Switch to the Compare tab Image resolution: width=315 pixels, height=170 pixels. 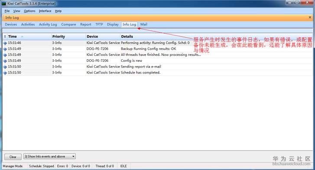pos(68,24)
